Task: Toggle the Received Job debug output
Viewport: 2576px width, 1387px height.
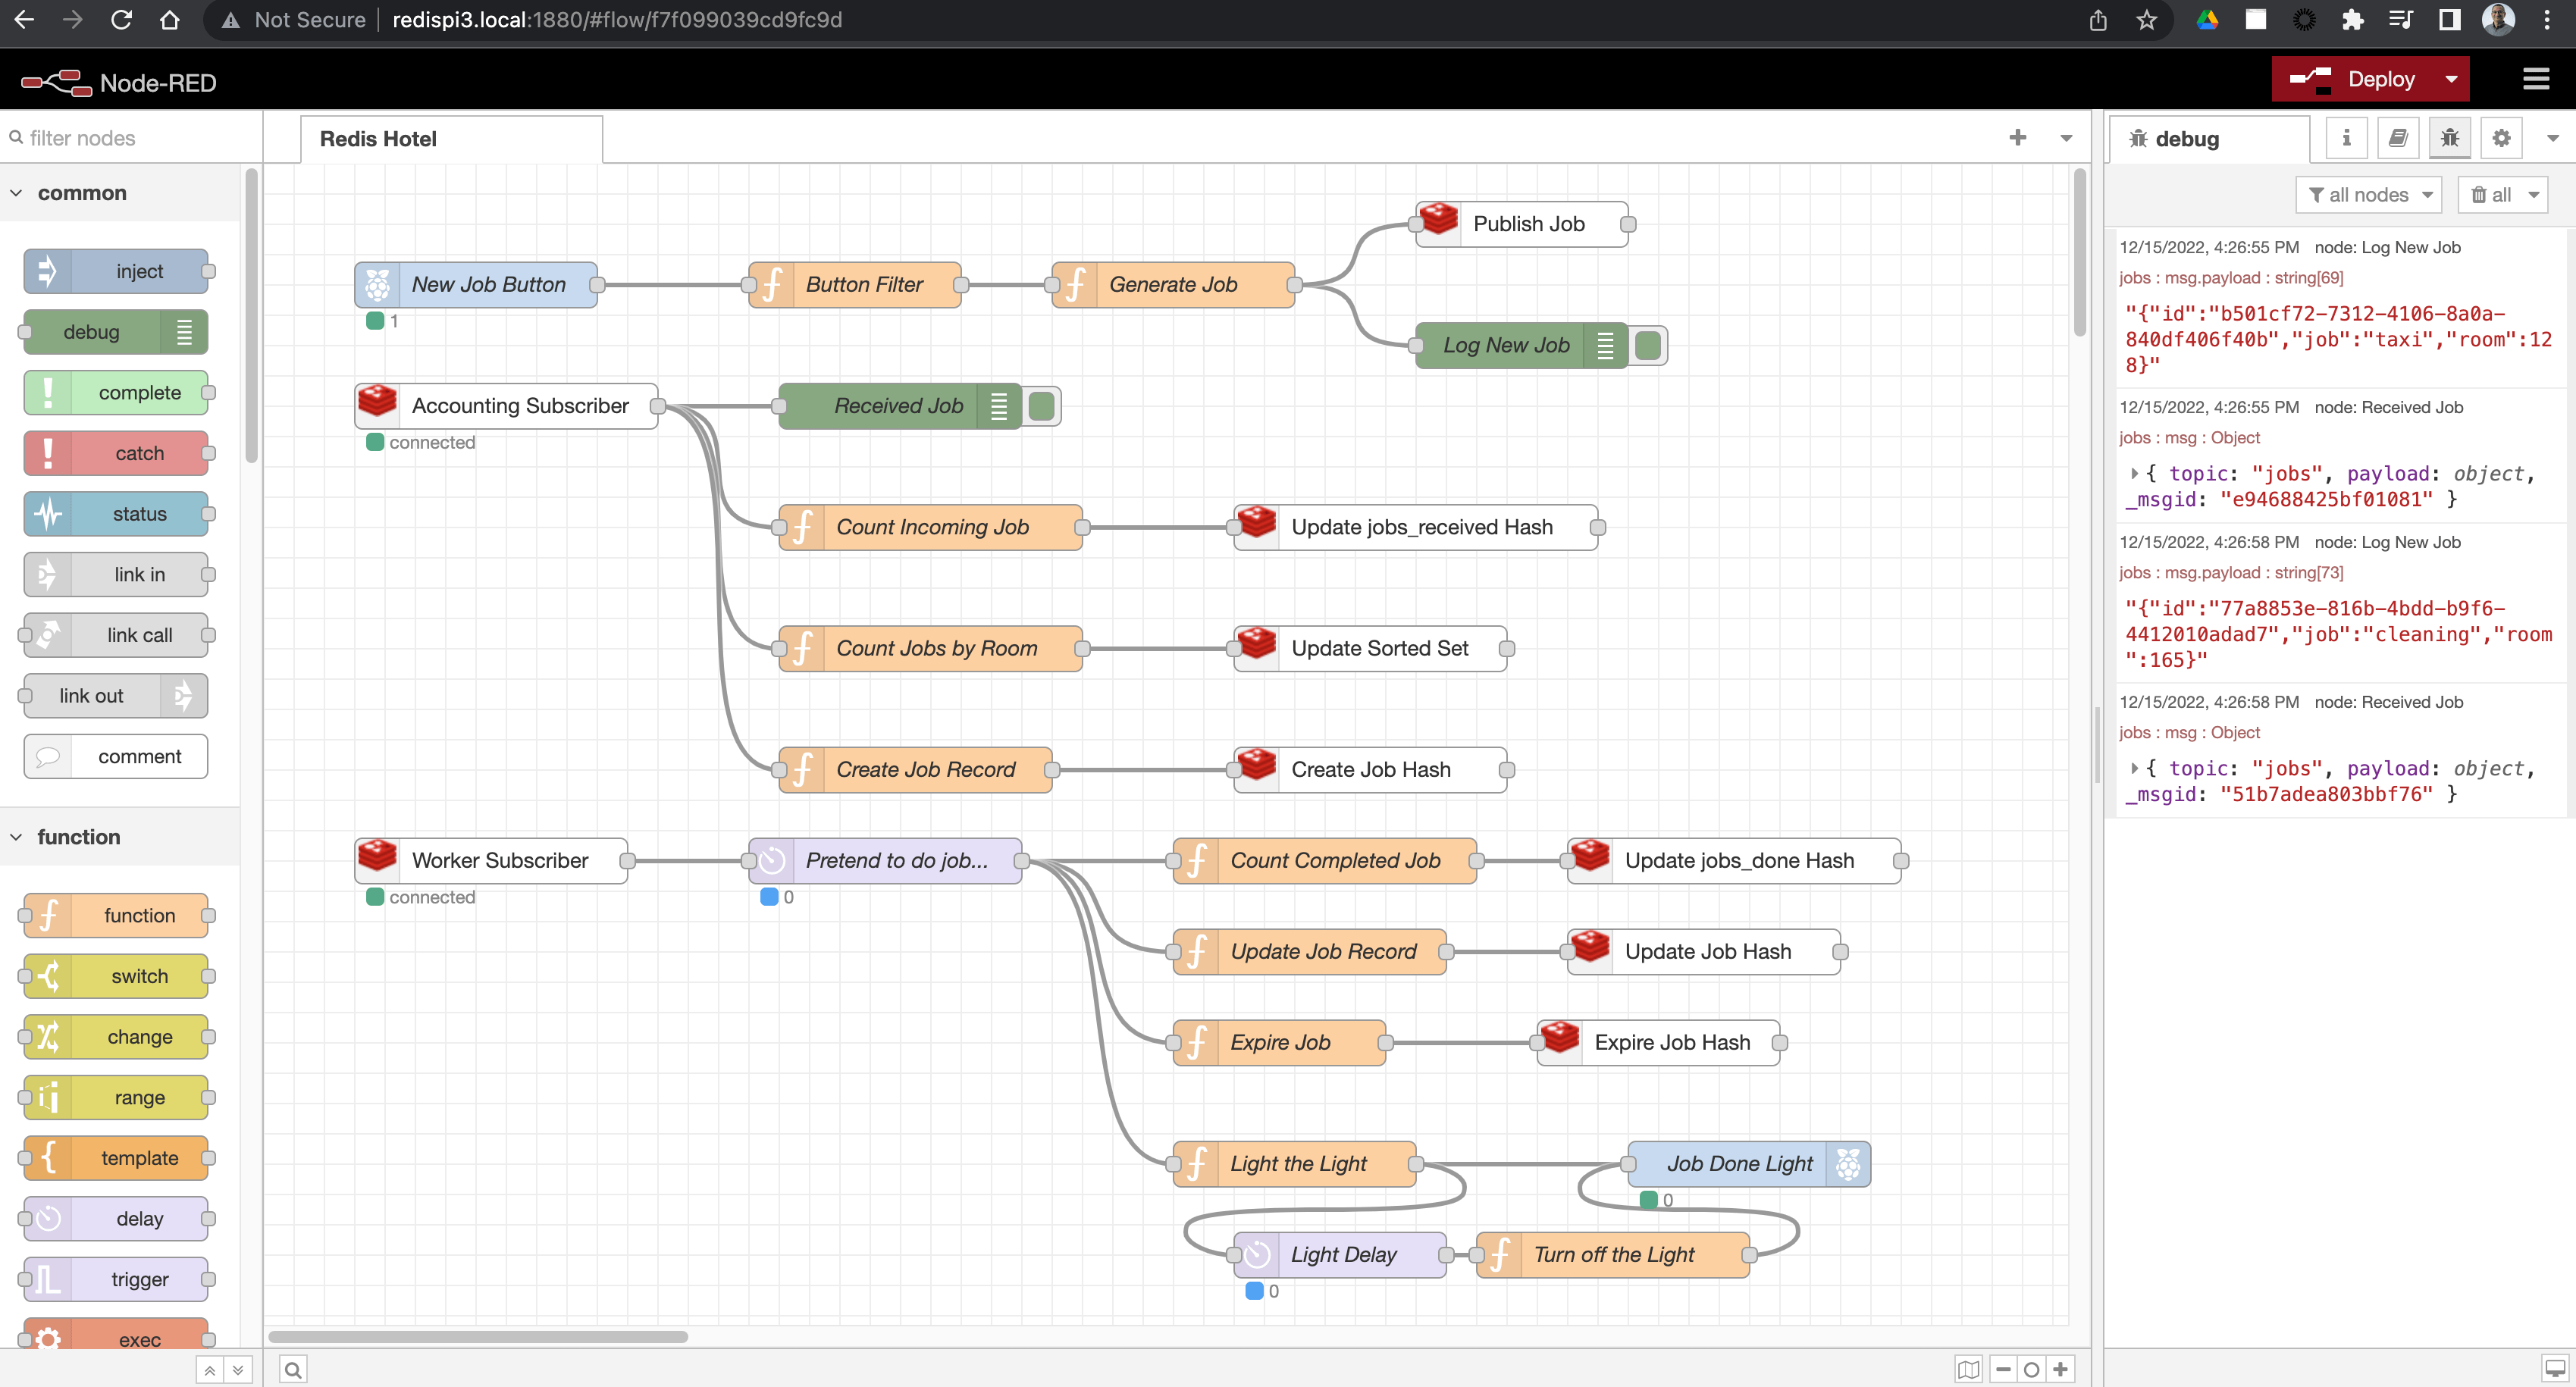Action: [1042, 405]
